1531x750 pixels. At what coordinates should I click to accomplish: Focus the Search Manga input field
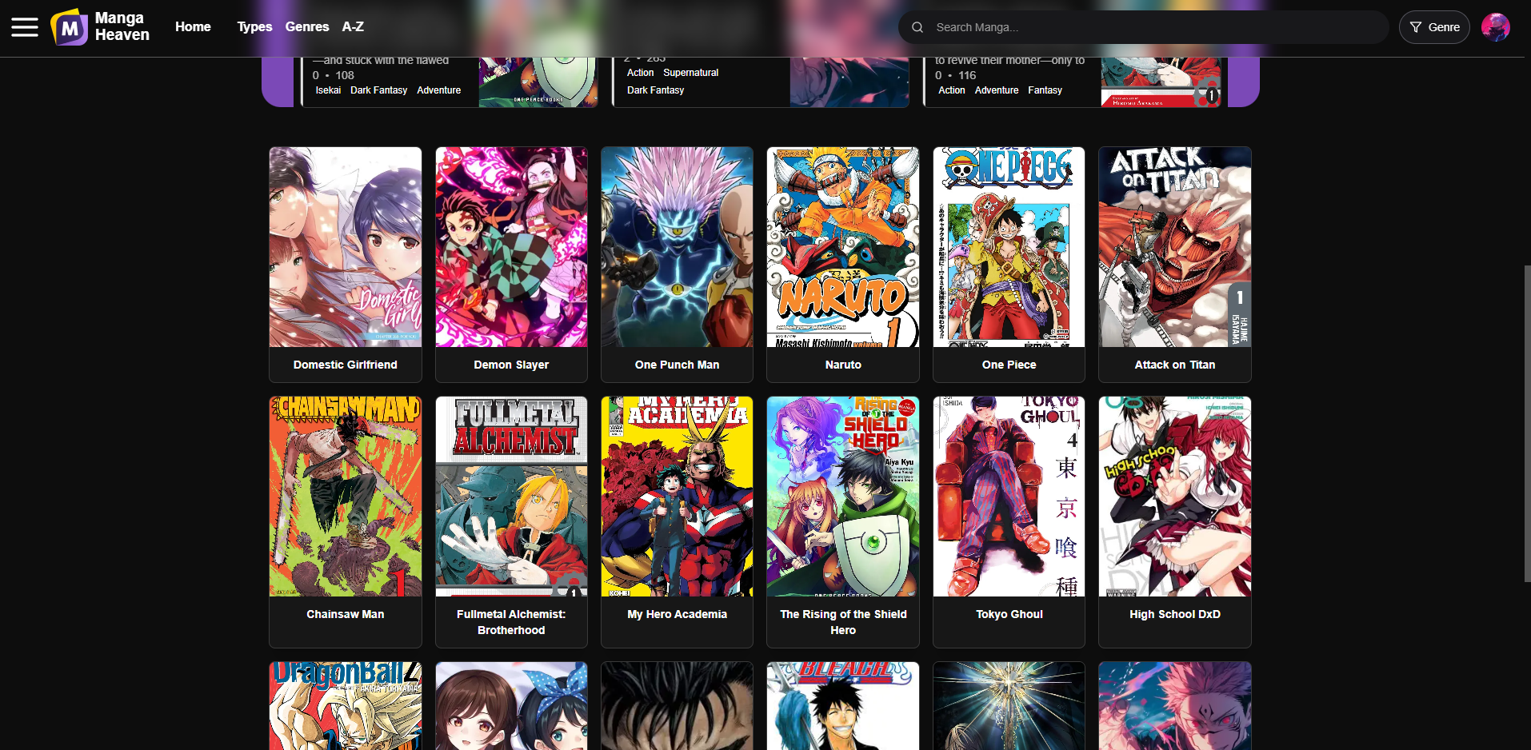[x=1144, y=27]
